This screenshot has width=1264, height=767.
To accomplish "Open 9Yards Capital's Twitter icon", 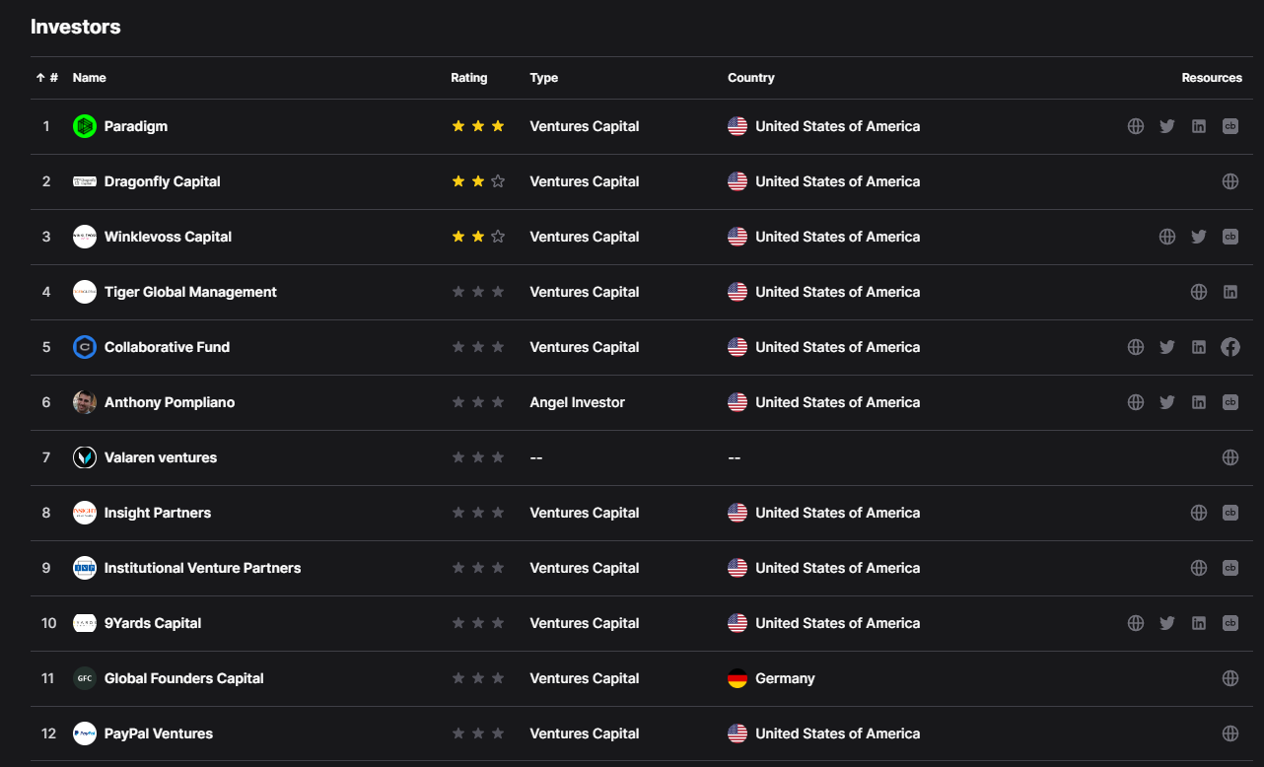I will pos(1167,623).
